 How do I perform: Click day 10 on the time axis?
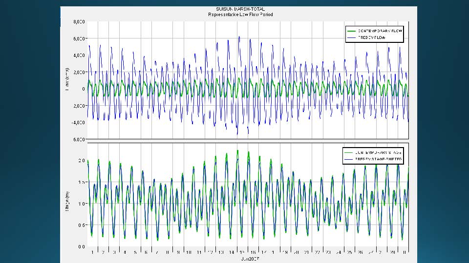[188, 252]
